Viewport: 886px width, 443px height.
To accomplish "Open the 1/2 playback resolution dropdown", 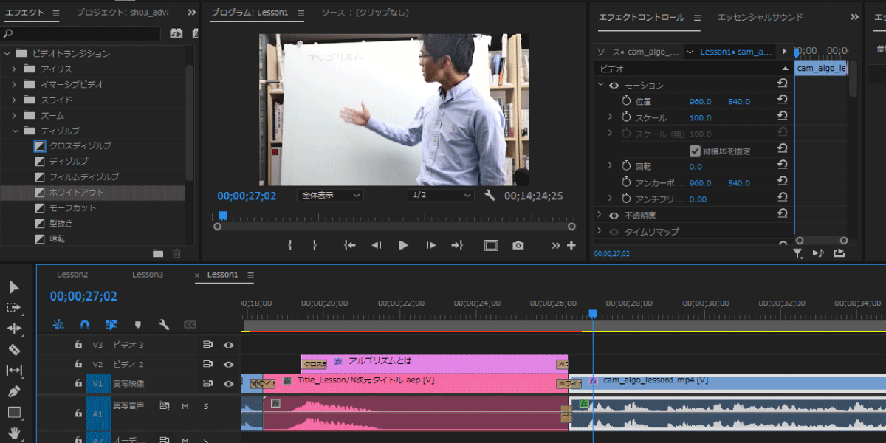I will 441,196.
